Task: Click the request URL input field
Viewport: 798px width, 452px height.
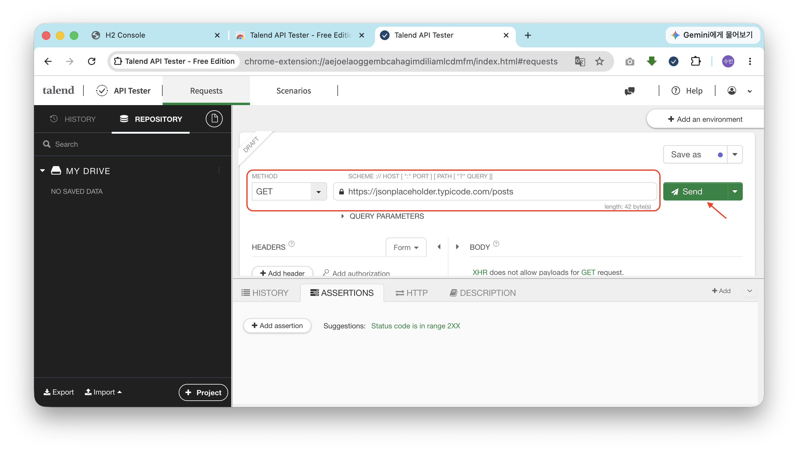Action: click(x=495, y=192)
